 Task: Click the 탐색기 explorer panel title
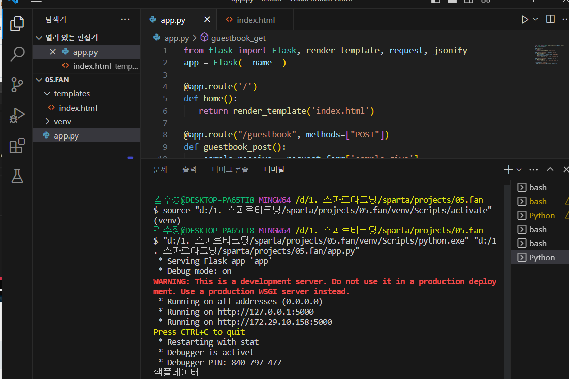coord(55,20)
